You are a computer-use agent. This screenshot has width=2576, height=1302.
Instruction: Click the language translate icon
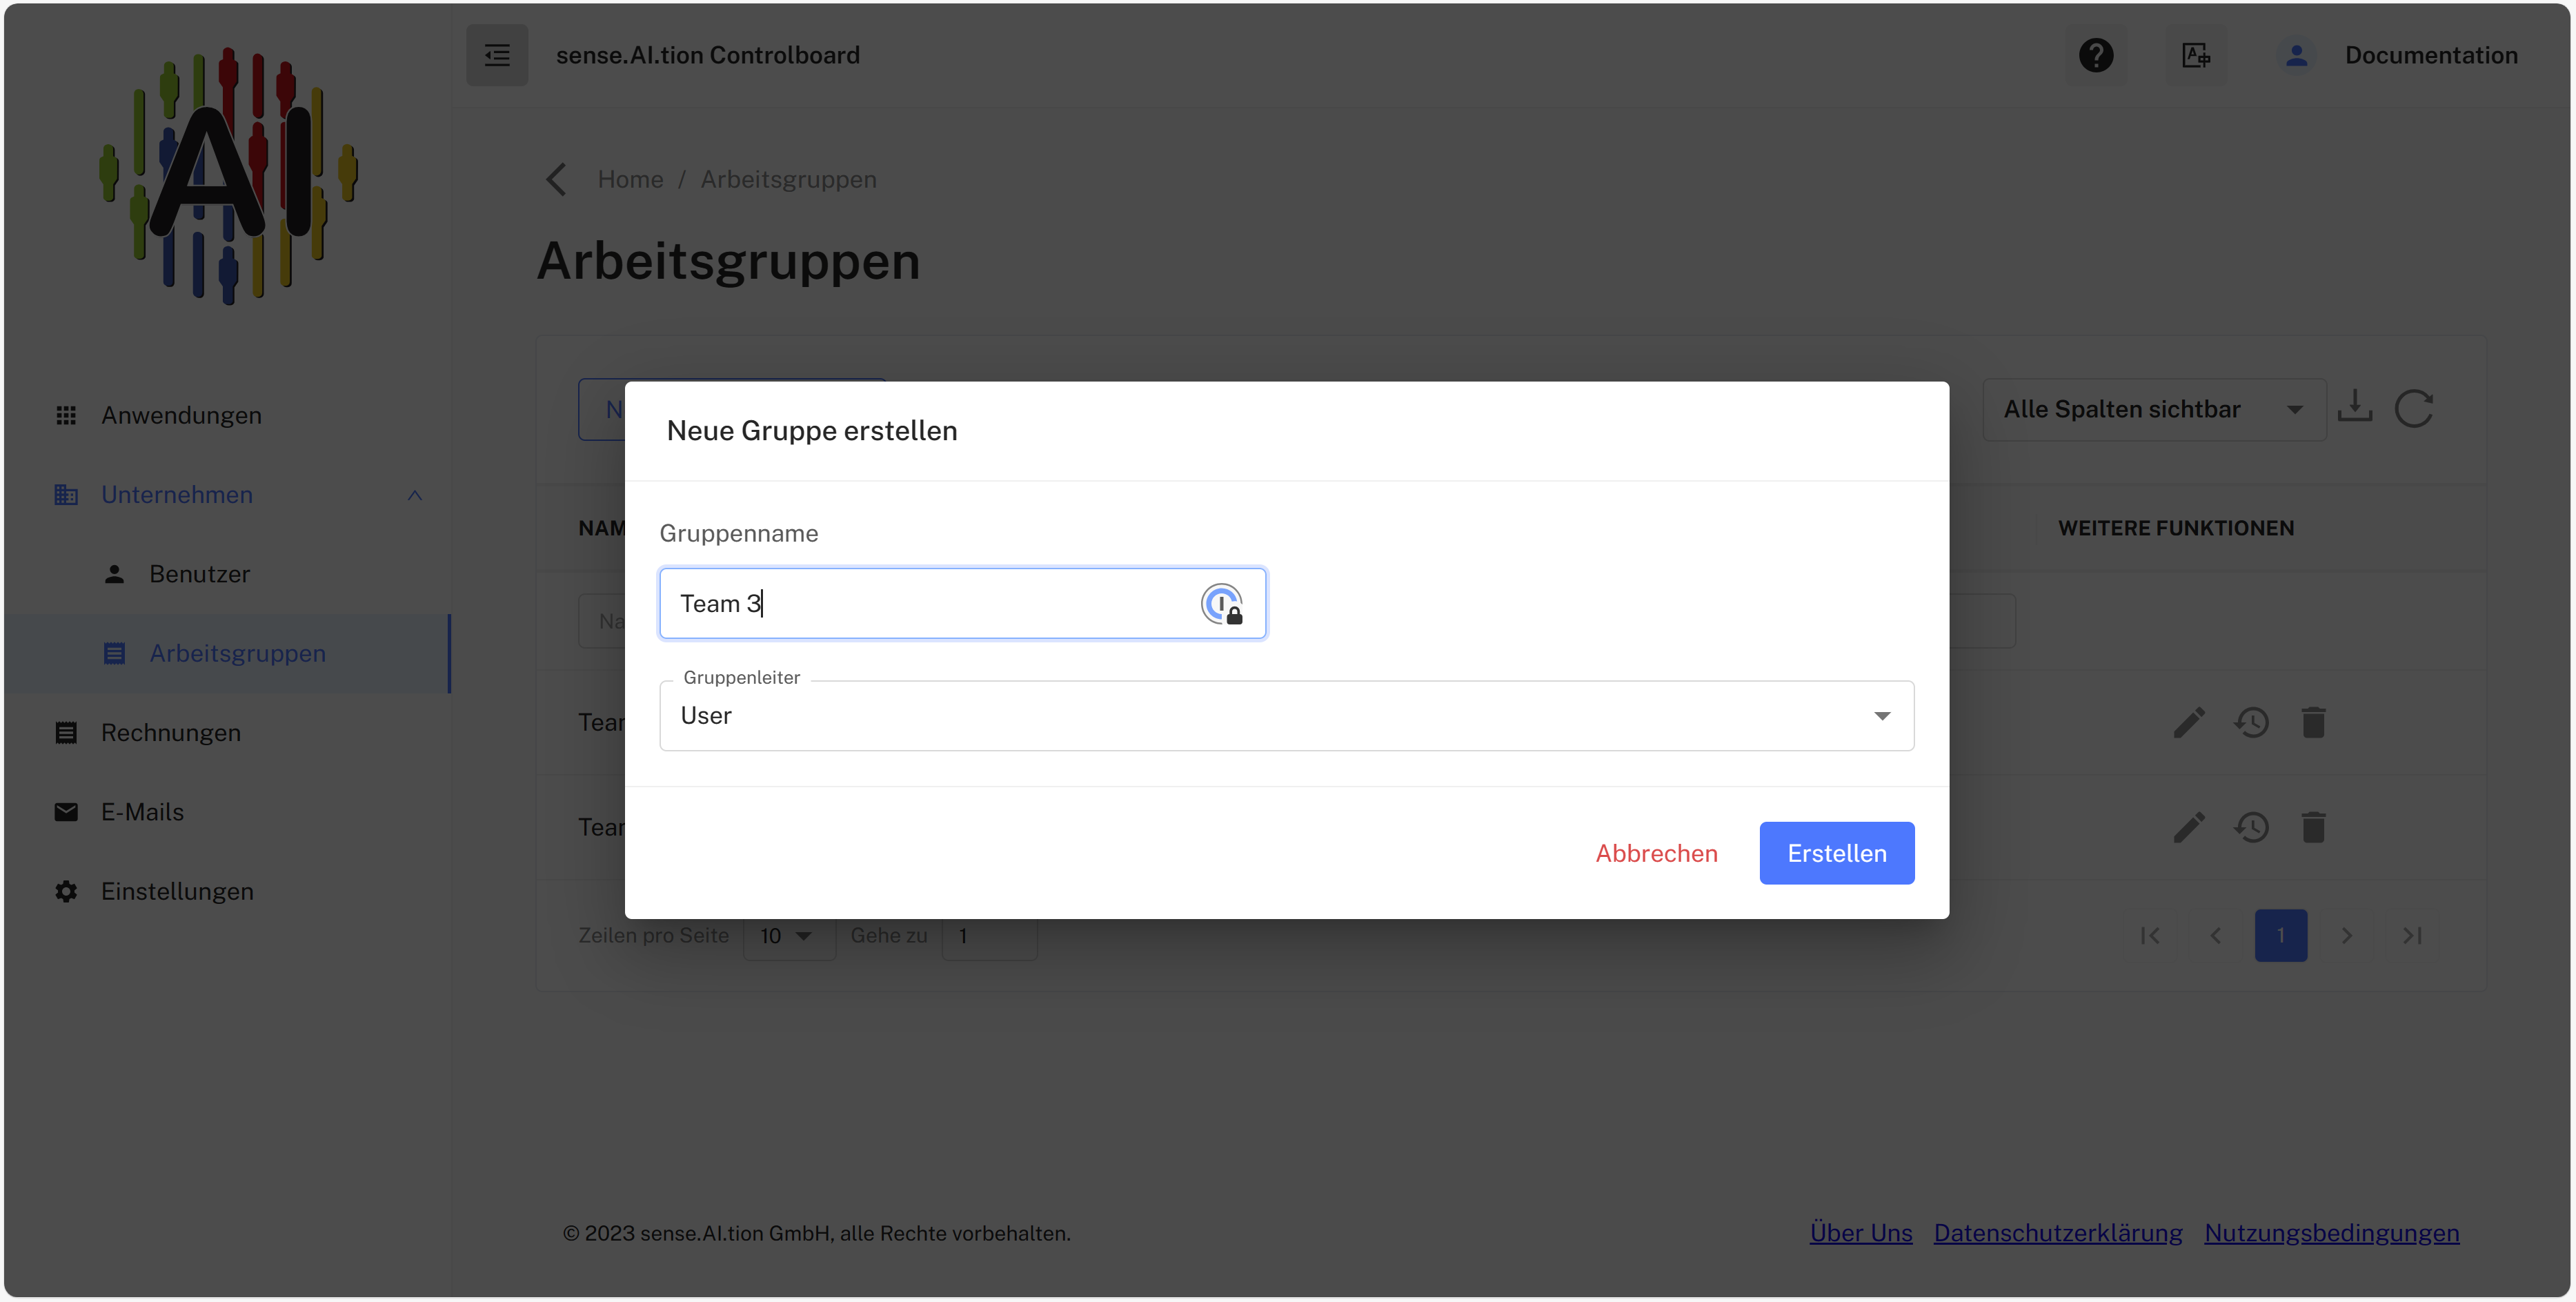coord(2196,55)
